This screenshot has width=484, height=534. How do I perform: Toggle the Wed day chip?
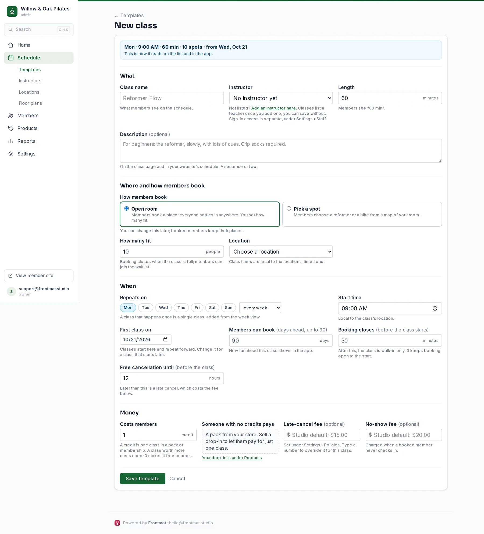click(163, 308)
